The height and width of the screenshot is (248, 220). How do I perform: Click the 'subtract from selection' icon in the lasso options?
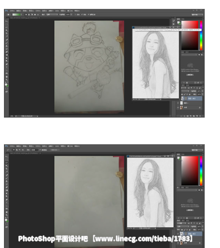[20, 150]
